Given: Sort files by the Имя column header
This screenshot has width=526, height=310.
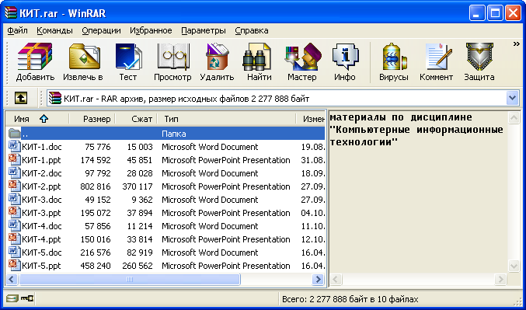Looking at the screenshot, I should (37, 119).
